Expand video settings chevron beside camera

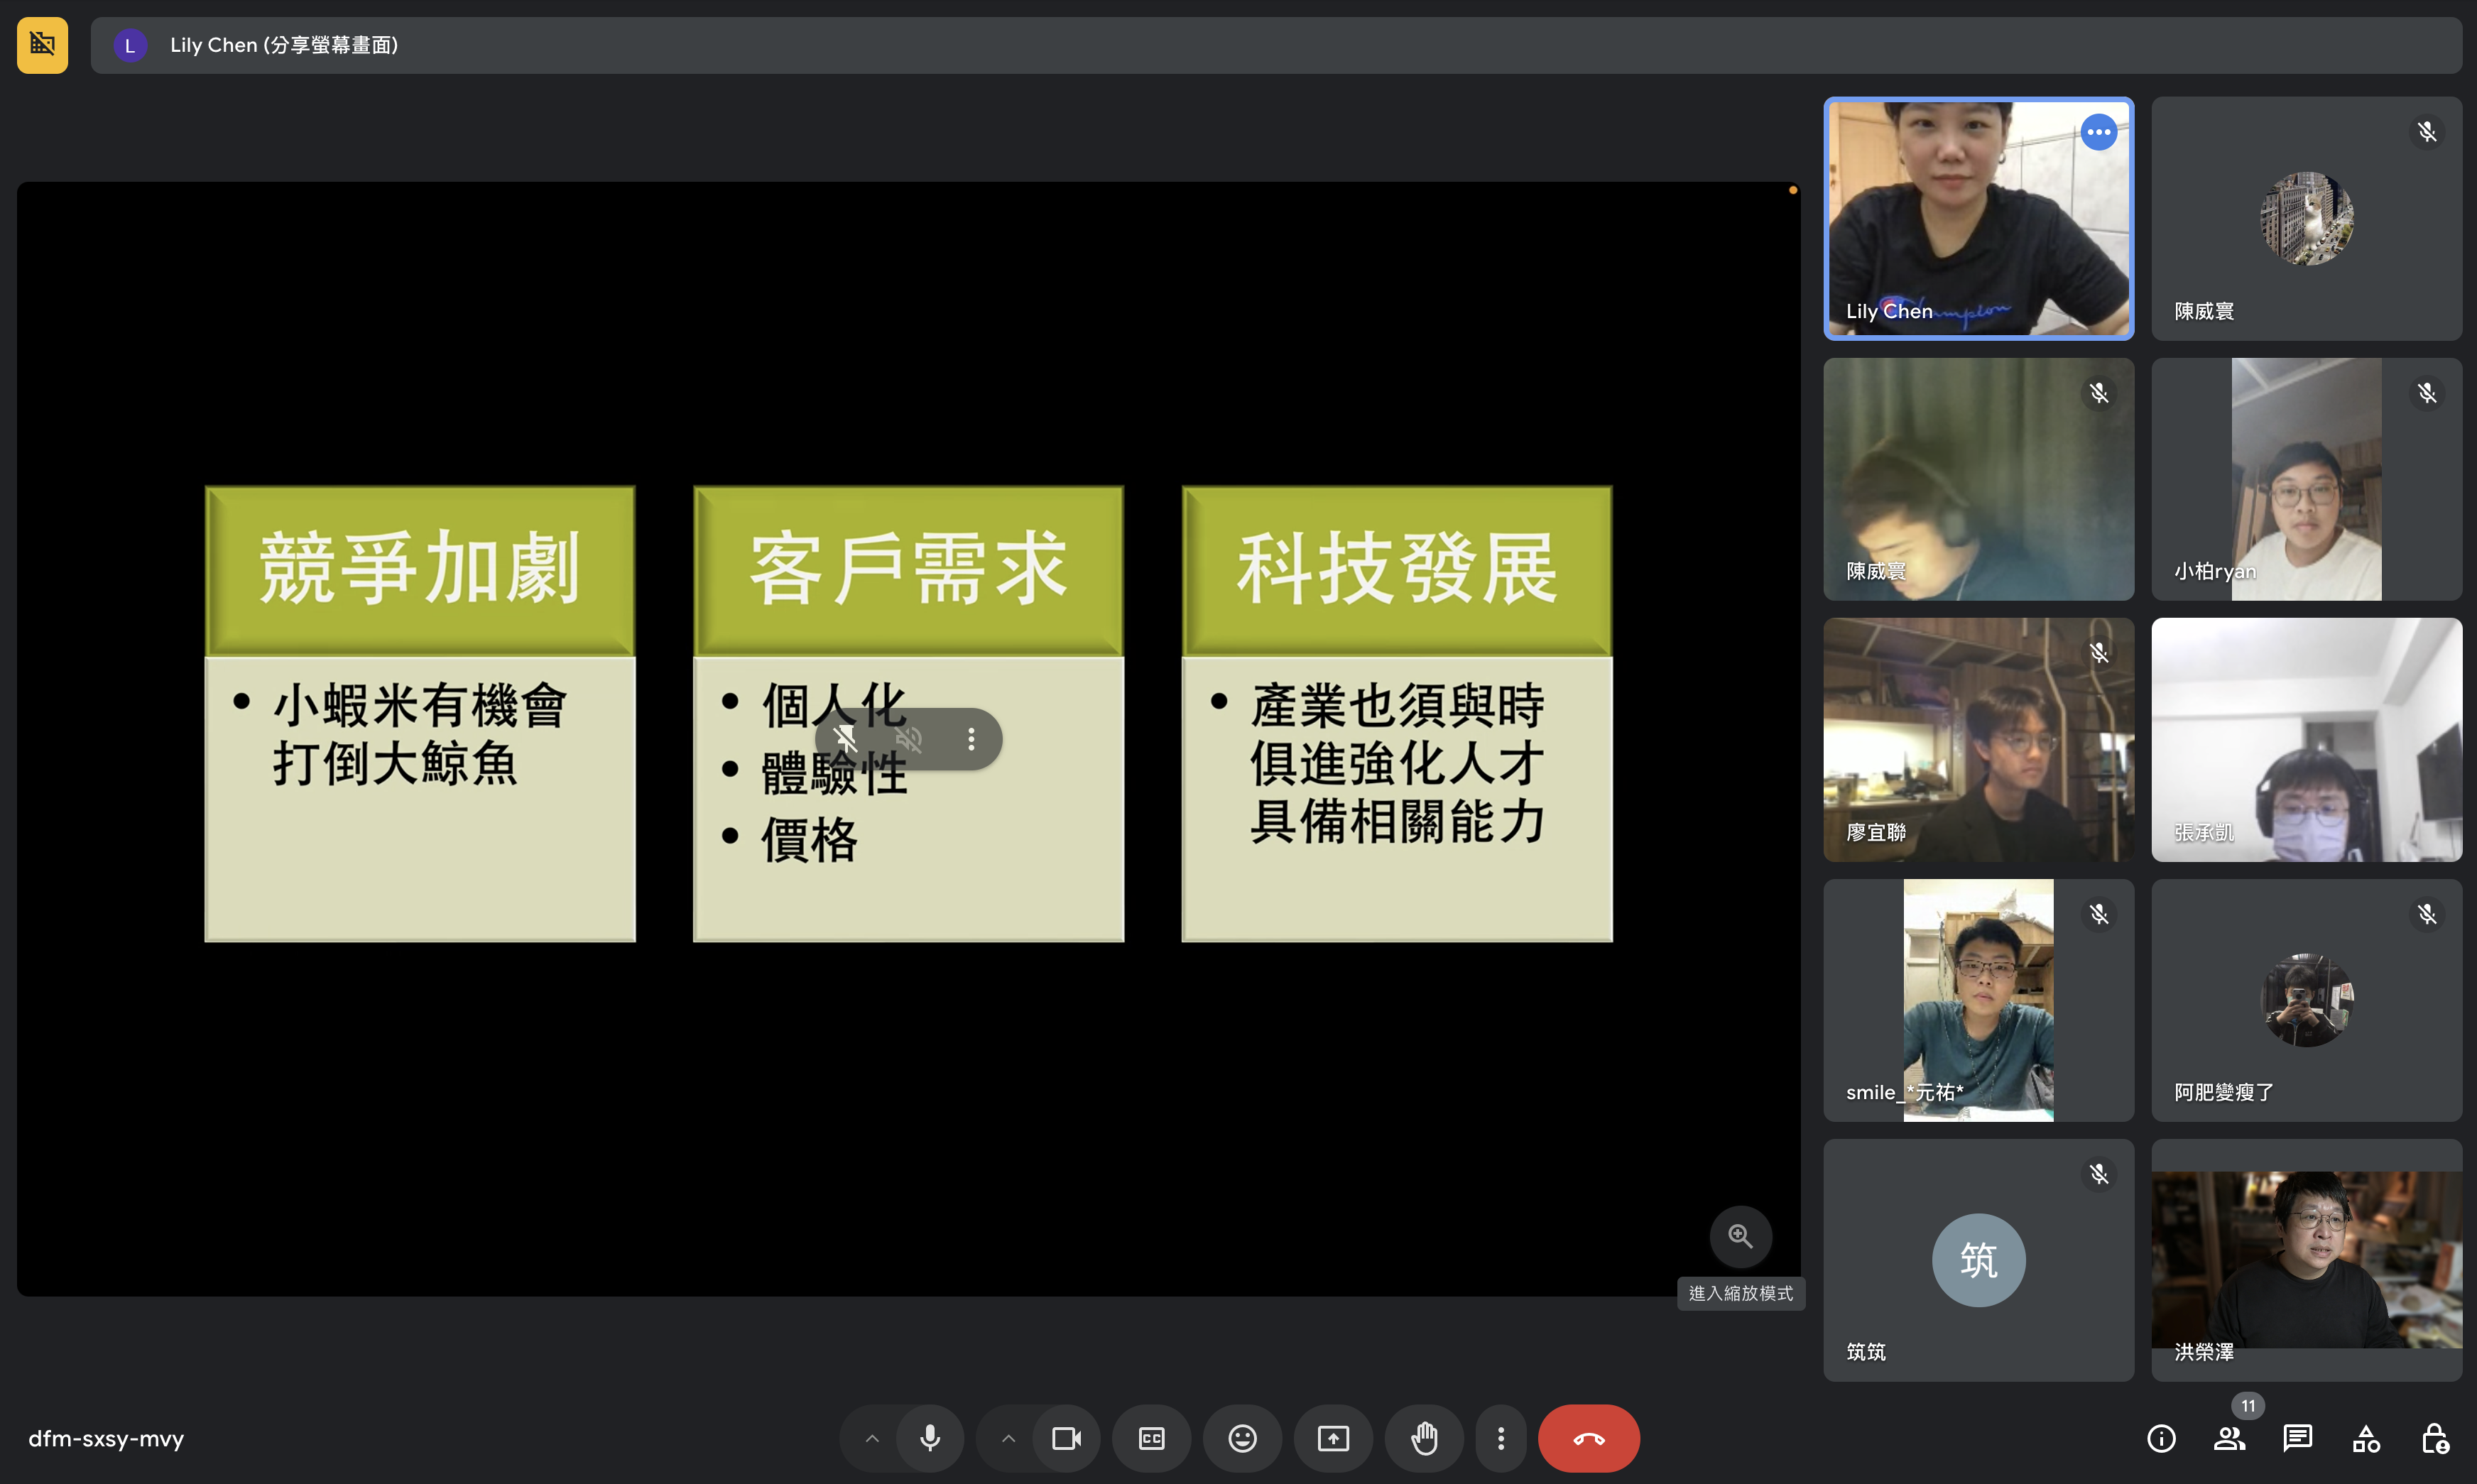[x=1008, y=1438]
